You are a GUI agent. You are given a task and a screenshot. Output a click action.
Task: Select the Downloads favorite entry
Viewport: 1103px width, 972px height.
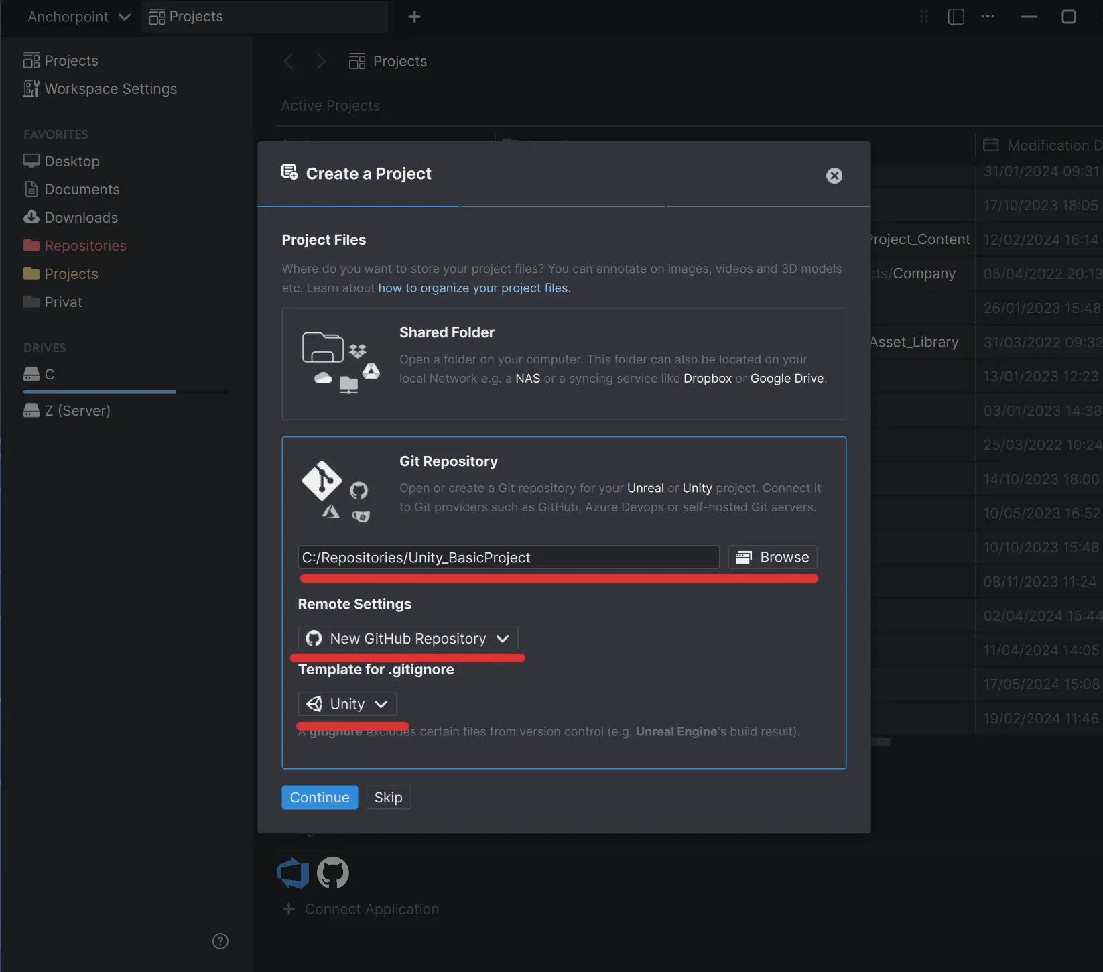pyautogui.click(x=80, y=217)
